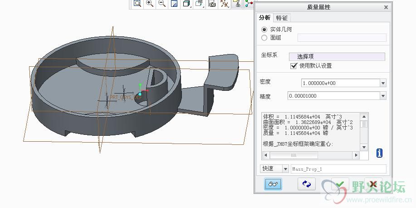Click the results vertical scrollbar thumb

tap(364, 124)
